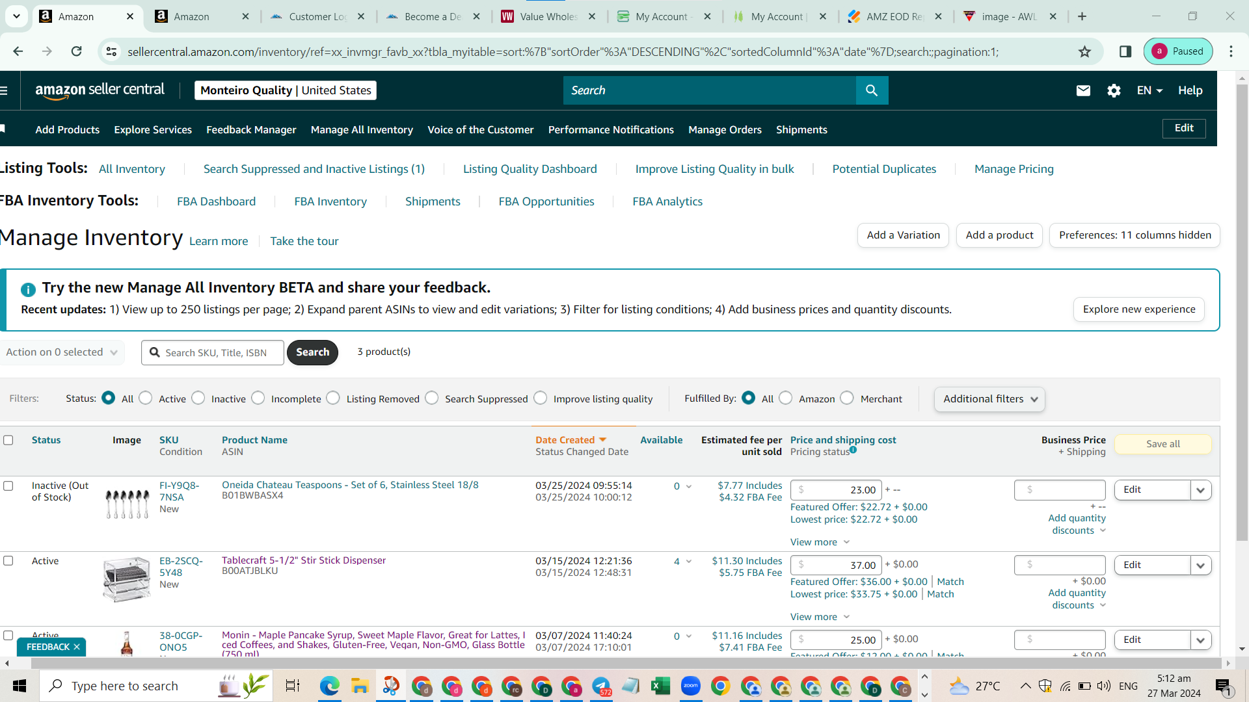Viewport: 1249px width, 702px height.
Task: Click the Amazon Seller Central logo
Action: click(x=100, y=90)
